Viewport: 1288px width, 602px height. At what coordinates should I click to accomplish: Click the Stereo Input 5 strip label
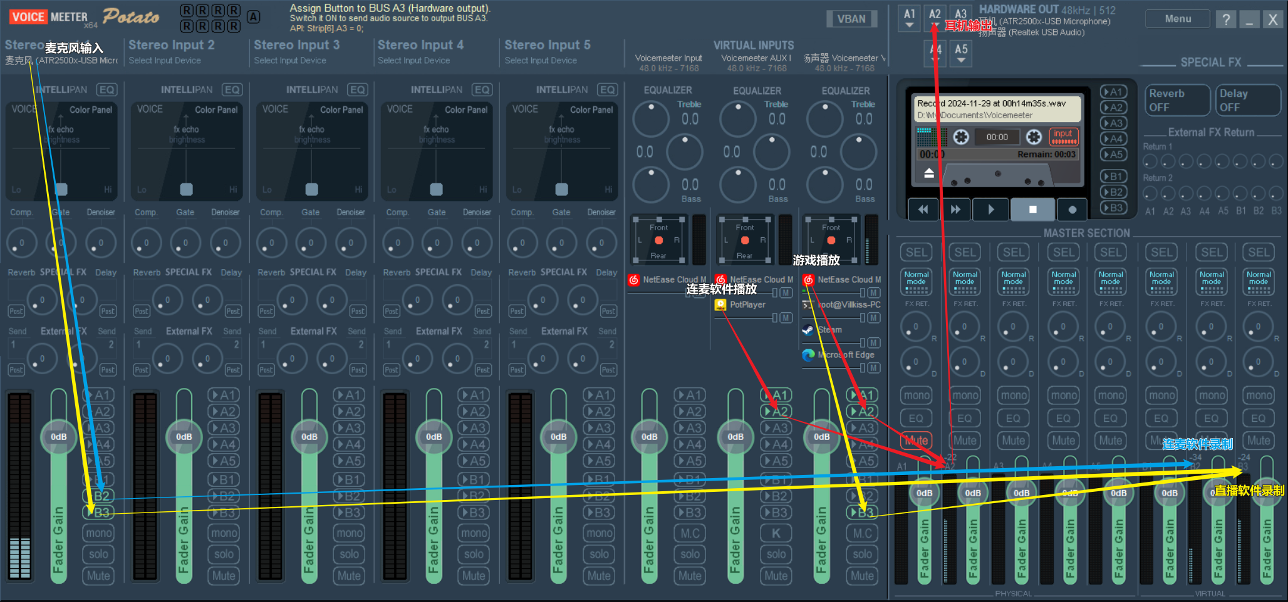[x=548, y=45]
